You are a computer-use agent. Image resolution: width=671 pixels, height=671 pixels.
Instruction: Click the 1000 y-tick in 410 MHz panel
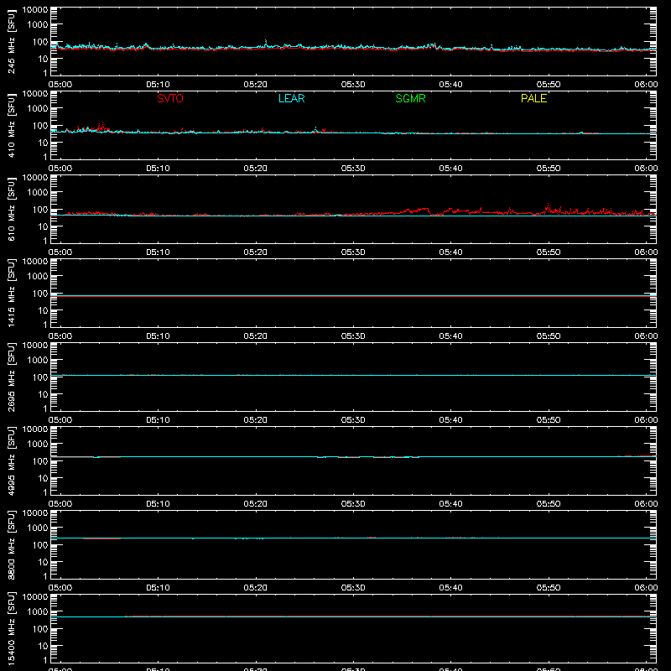pyautogui.click(x=38, y=109)
